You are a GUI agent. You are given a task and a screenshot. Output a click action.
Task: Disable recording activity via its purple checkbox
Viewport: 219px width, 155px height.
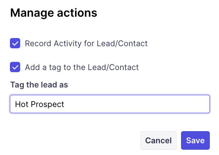15,44
